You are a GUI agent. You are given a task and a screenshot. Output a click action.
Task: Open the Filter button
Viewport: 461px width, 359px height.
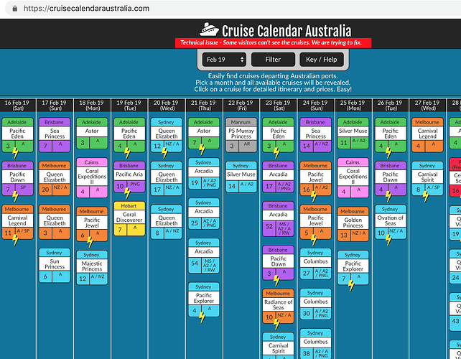[273, 60]
